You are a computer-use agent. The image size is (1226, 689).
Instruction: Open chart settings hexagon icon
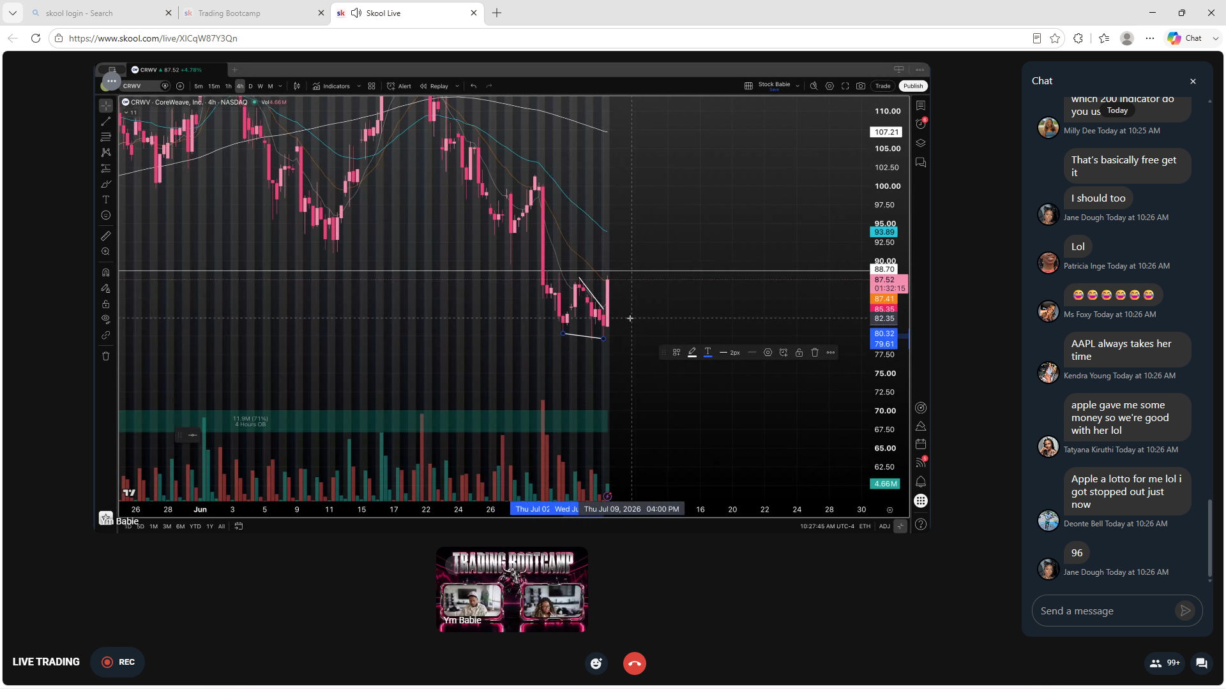coord(829,86)
